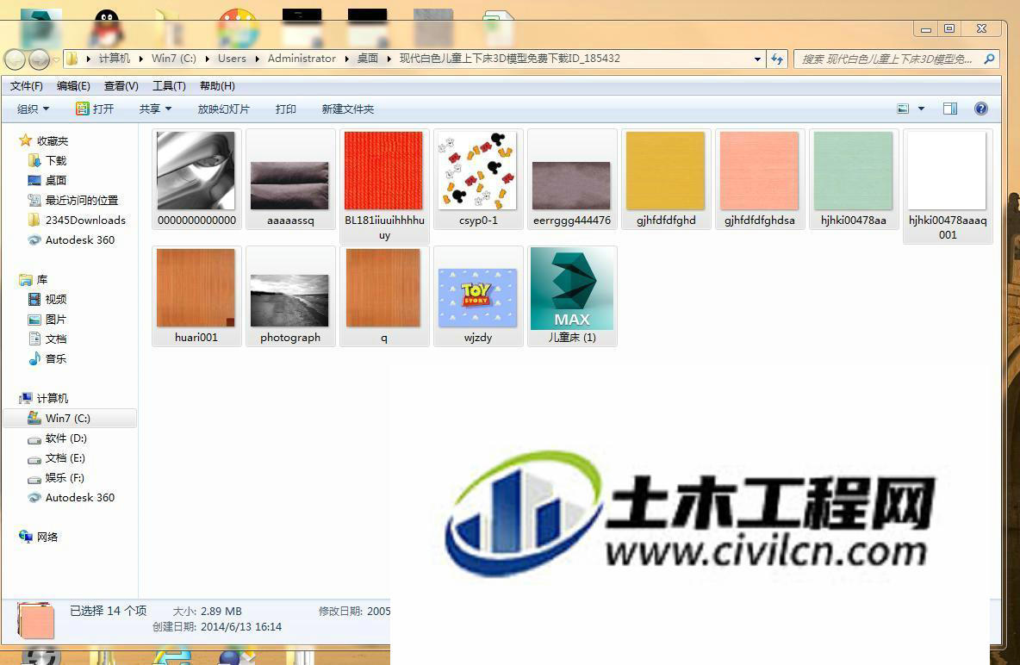The height and width of the screenshot is (665, 1020).
Task: Select the photograph image file
Action: tap(290, 296)
